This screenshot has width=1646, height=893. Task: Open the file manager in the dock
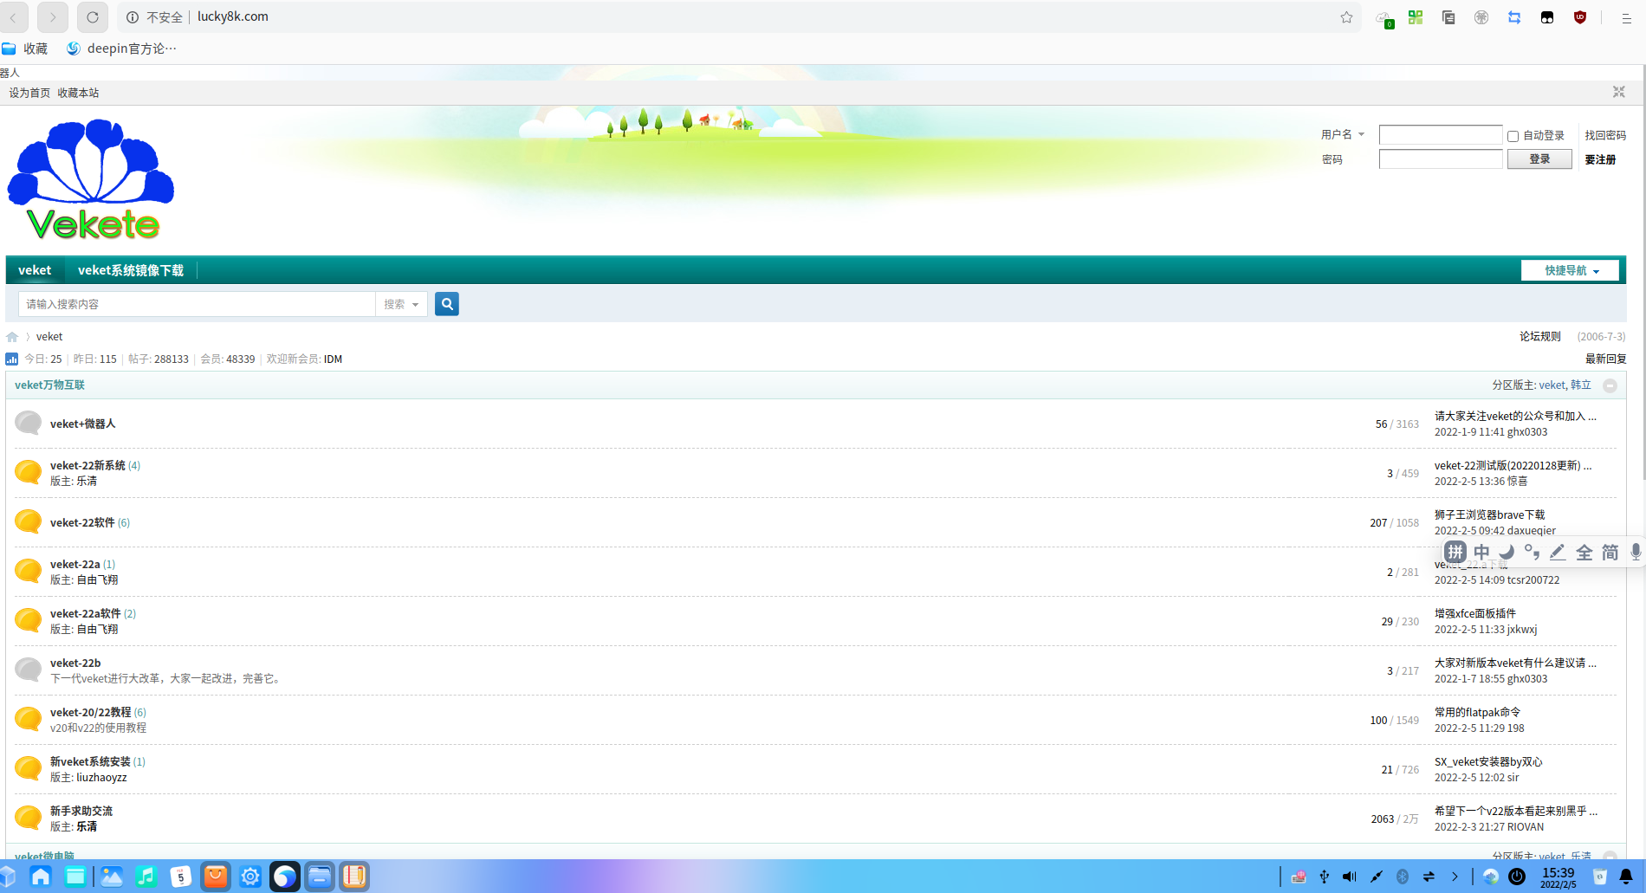[320, 877]
